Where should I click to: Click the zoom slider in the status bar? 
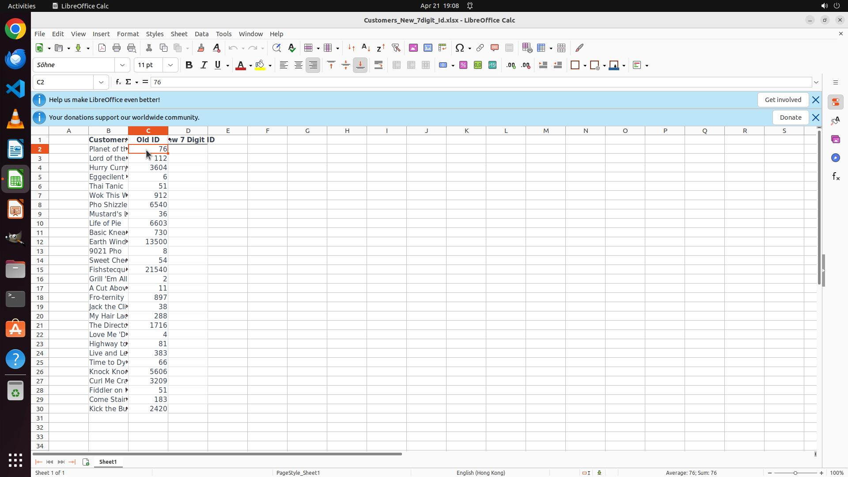(795, 473)
